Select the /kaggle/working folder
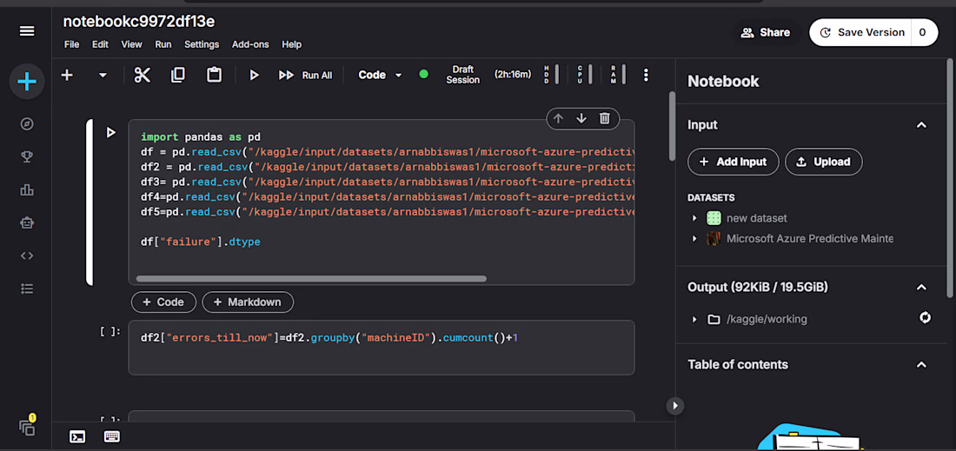The width and height of the screenshot is (956, 451). coord(767,320)
